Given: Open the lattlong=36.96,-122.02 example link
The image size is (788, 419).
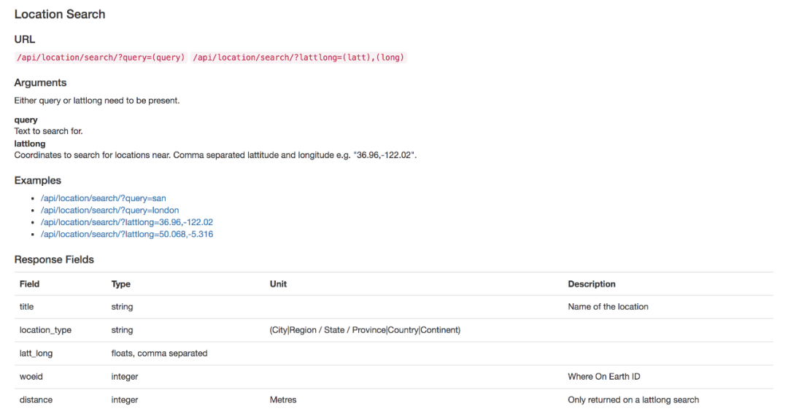Looking at the screenshot, I should click(x=127, y=222).
